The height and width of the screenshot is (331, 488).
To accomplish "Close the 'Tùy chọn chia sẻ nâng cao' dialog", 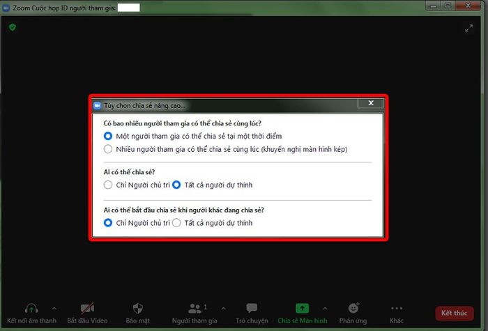I will tap(371, 103).
